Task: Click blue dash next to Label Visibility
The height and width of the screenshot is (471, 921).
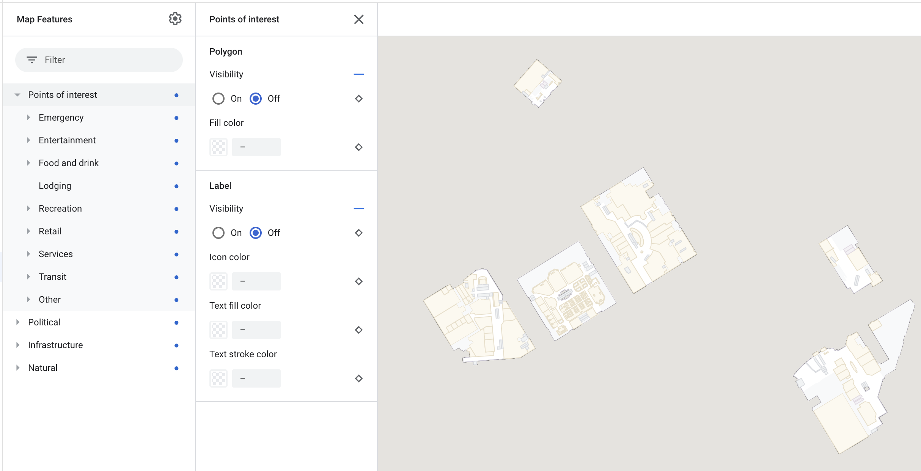Action: [358, 209]
